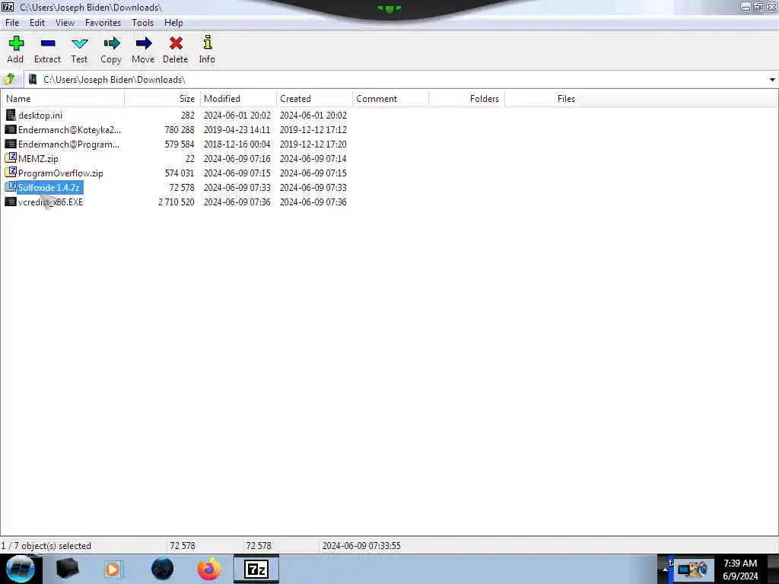The height and width of the screenshot is (584, 779).
Task: Open the Edit menu
Action: point(37,23)
